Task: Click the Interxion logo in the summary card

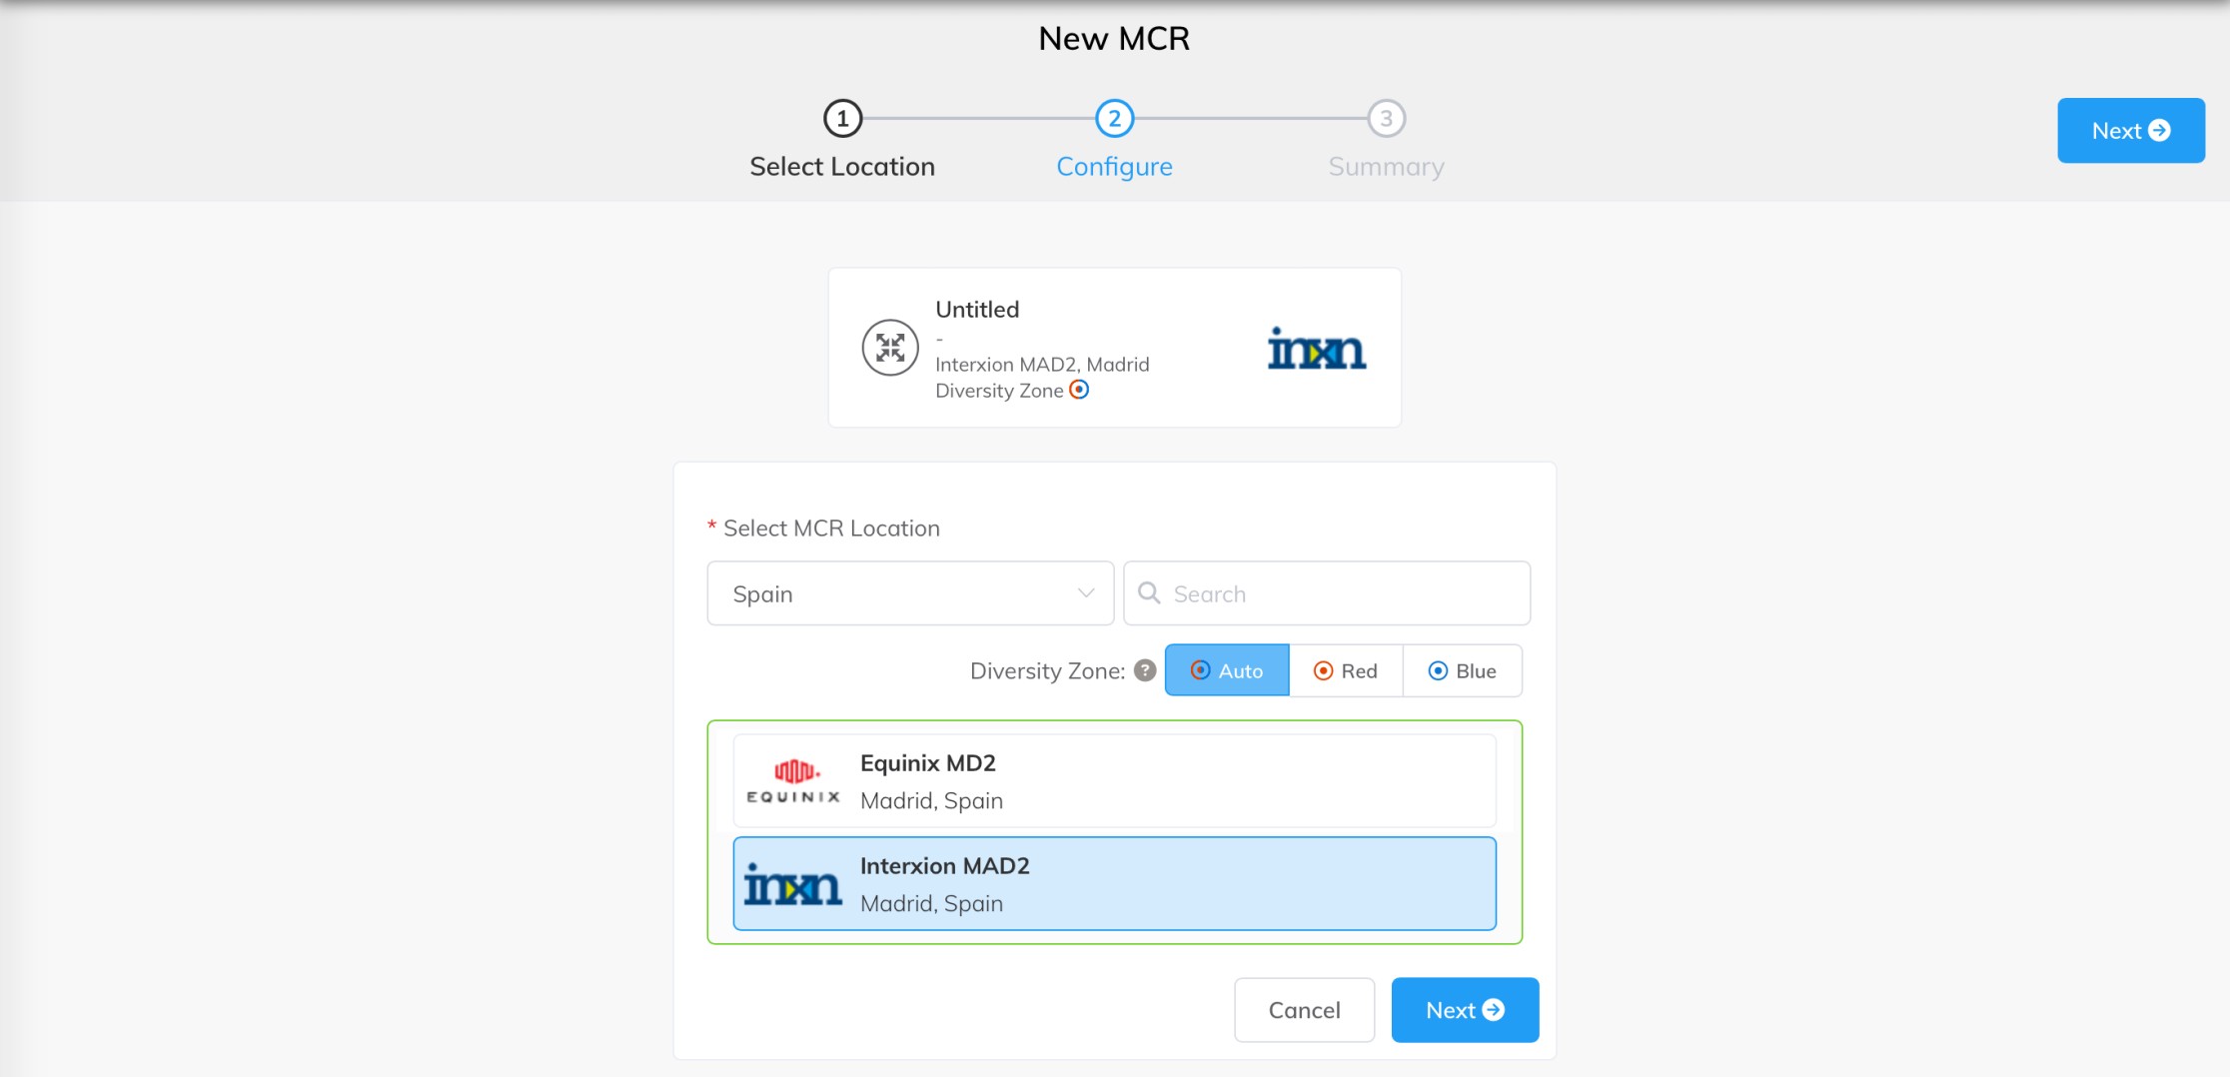Action: [x=1316, y=349]
